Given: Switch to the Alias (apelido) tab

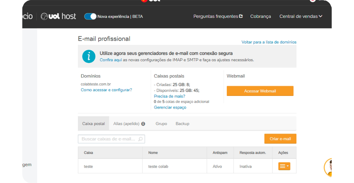Looking at the screenshot, I should point(126,124).
